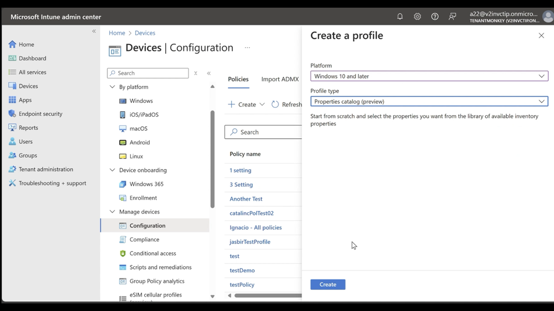Click the Users person icon

click(x=12, y=142)
